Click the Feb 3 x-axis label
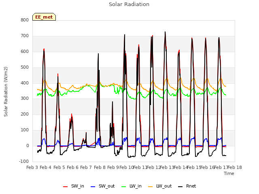Viewport: 259px width, 194px height. pos(32,167)
